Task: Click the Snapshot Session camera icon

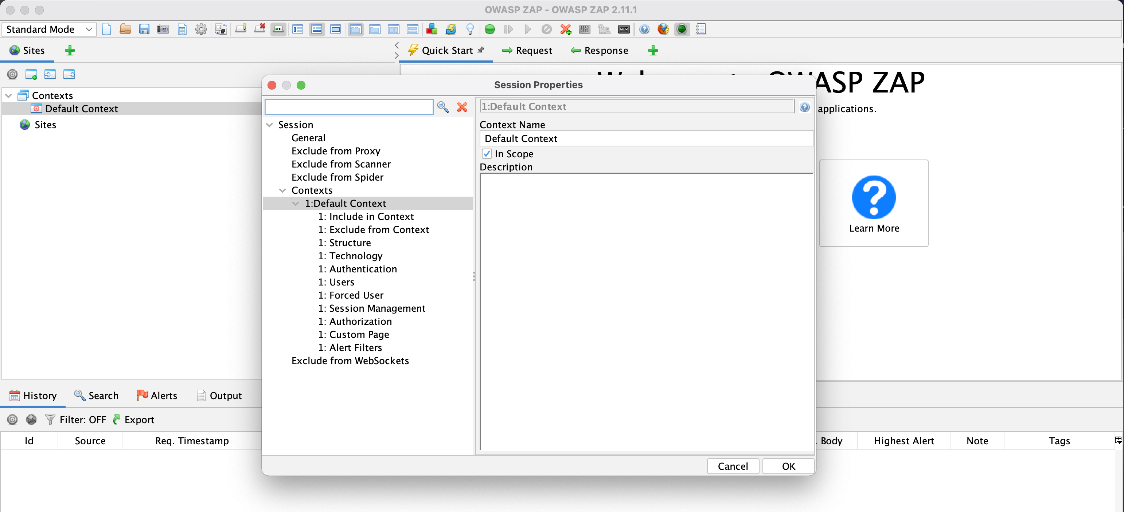Action: (x=163, y=29)
